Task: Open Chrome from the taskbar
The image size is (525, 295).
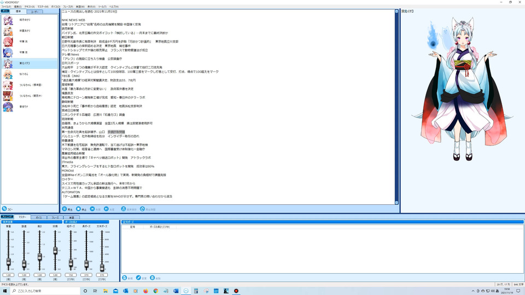Action: pyautogui.click(x=156, y=291)
